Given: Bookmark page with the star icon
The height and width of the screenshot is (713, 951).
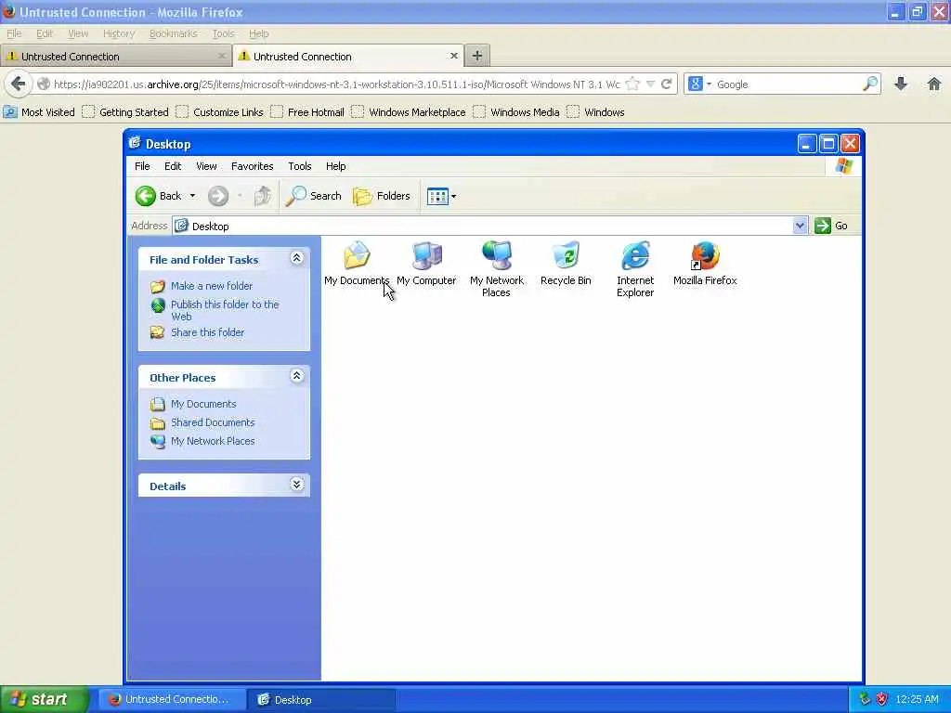Looking at the screenshot, I should coord(632,84).
